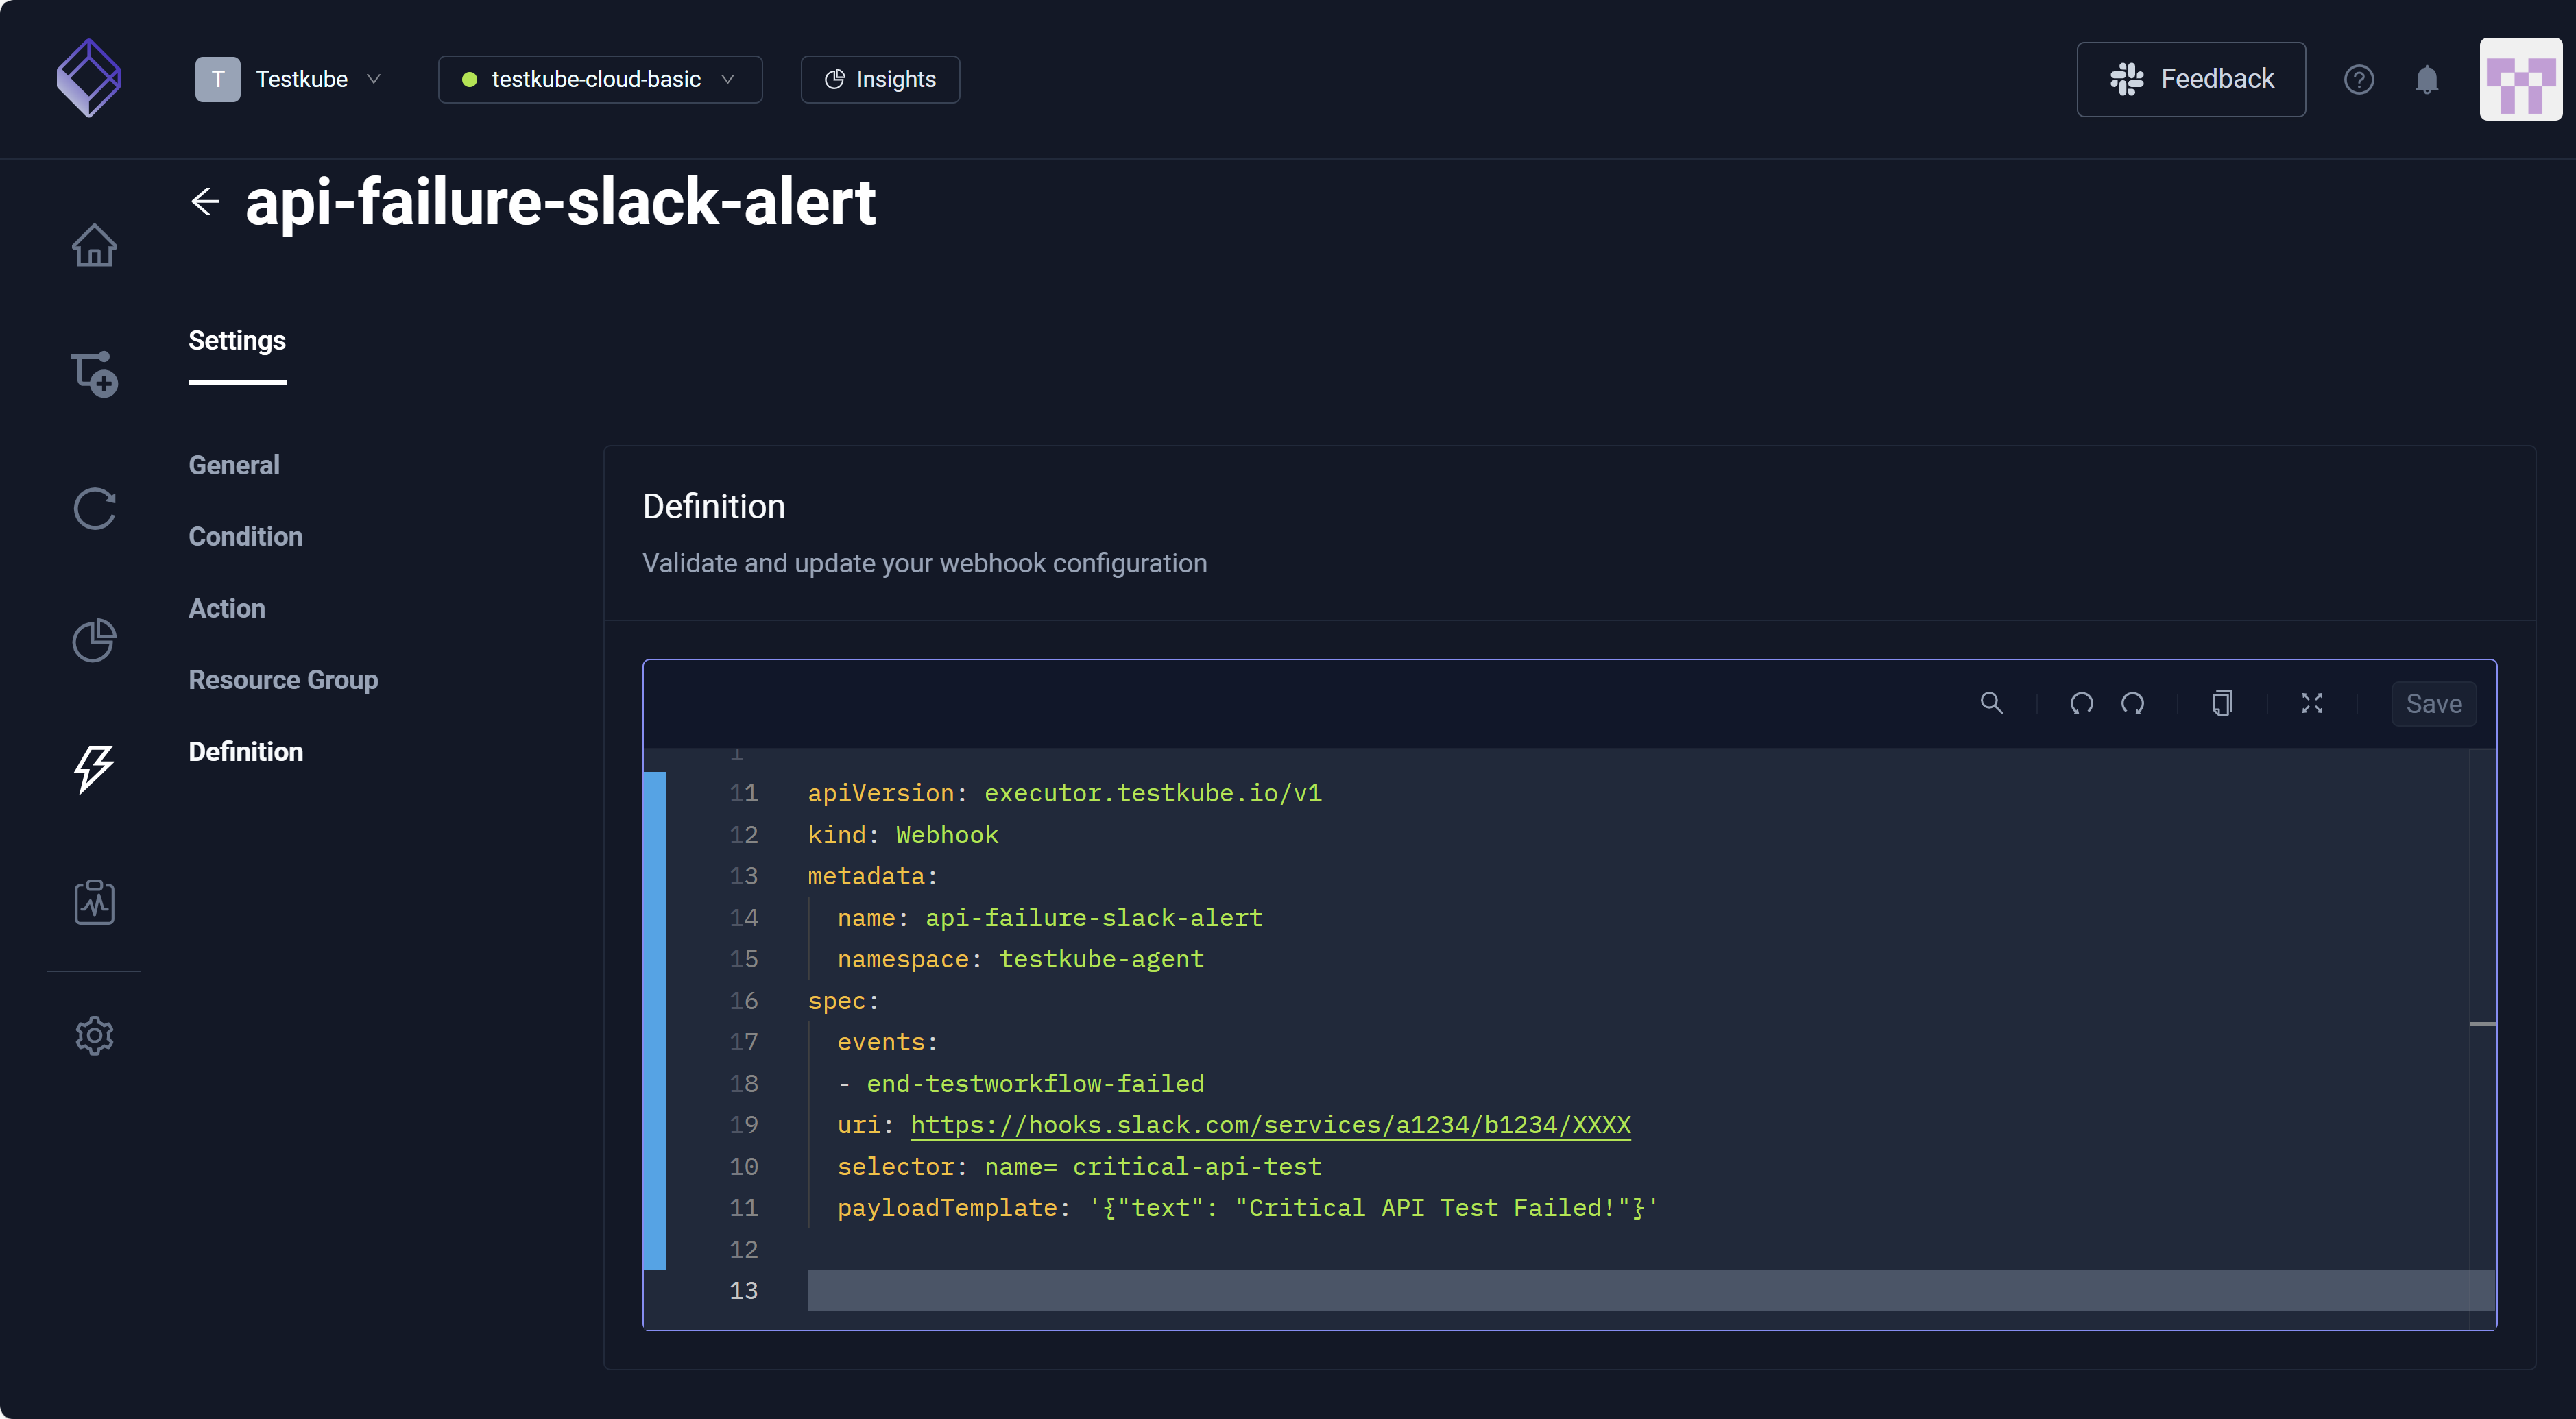Open the monitoring clipboard sidebar icon
The height and width of the screenshot is (1419, 2576).
[94, 901]
